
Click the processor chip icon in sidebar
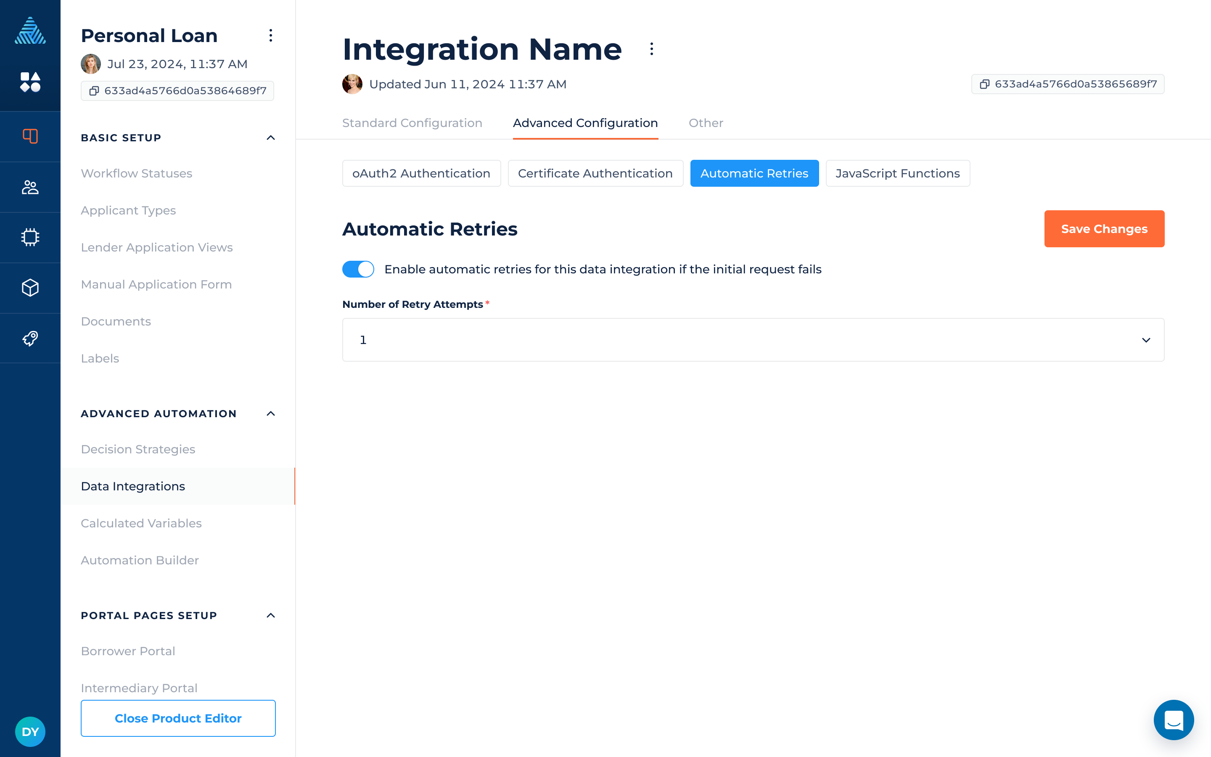[30, 237]
